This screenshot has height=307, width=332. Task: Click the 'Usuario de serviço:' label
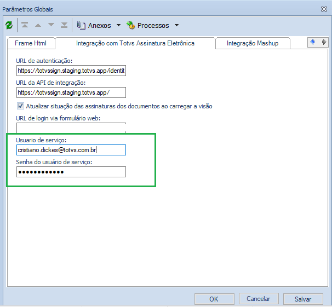click(41, 140)
